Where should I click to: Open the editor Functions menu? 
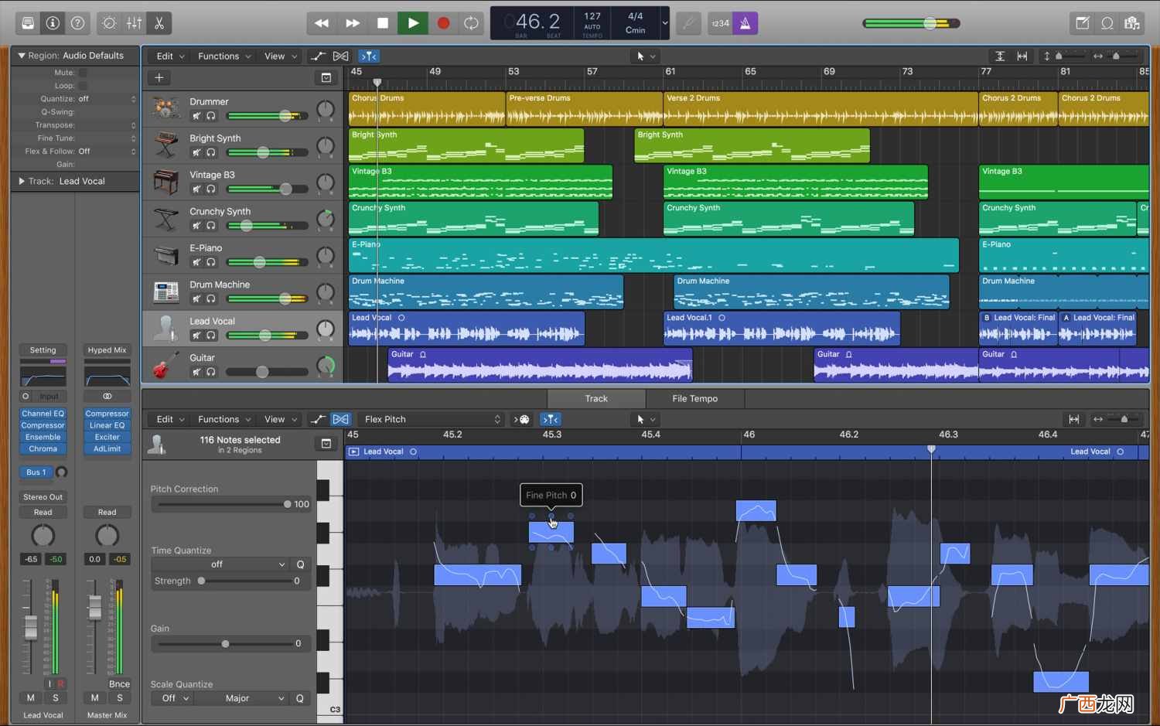tap(224, 419)
